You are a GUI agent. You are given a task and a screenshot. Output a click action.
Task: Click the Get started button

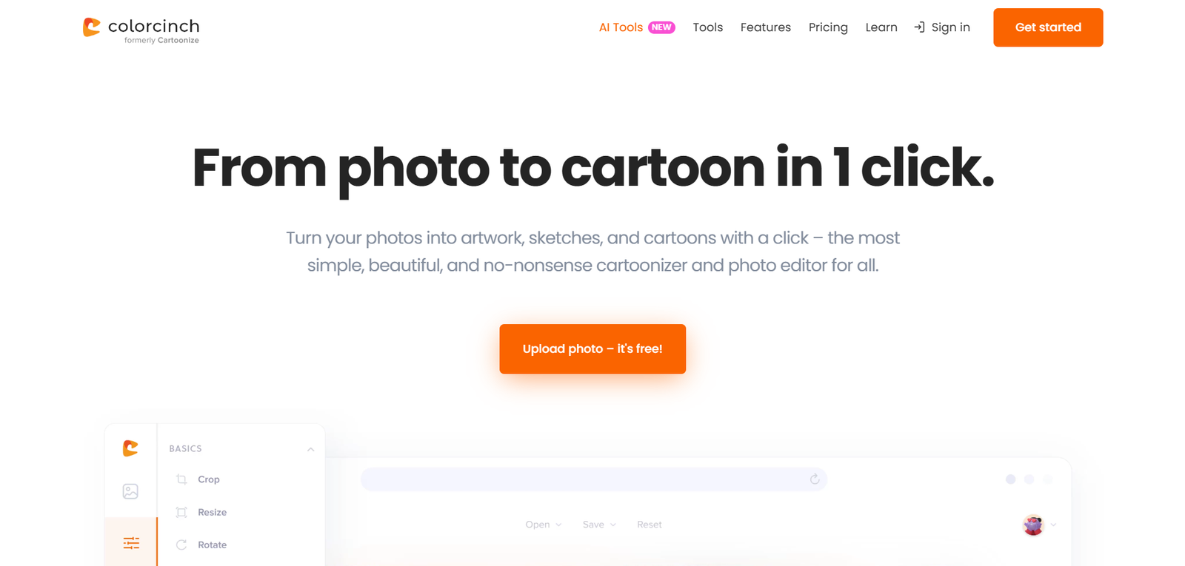pos(1047,27)
